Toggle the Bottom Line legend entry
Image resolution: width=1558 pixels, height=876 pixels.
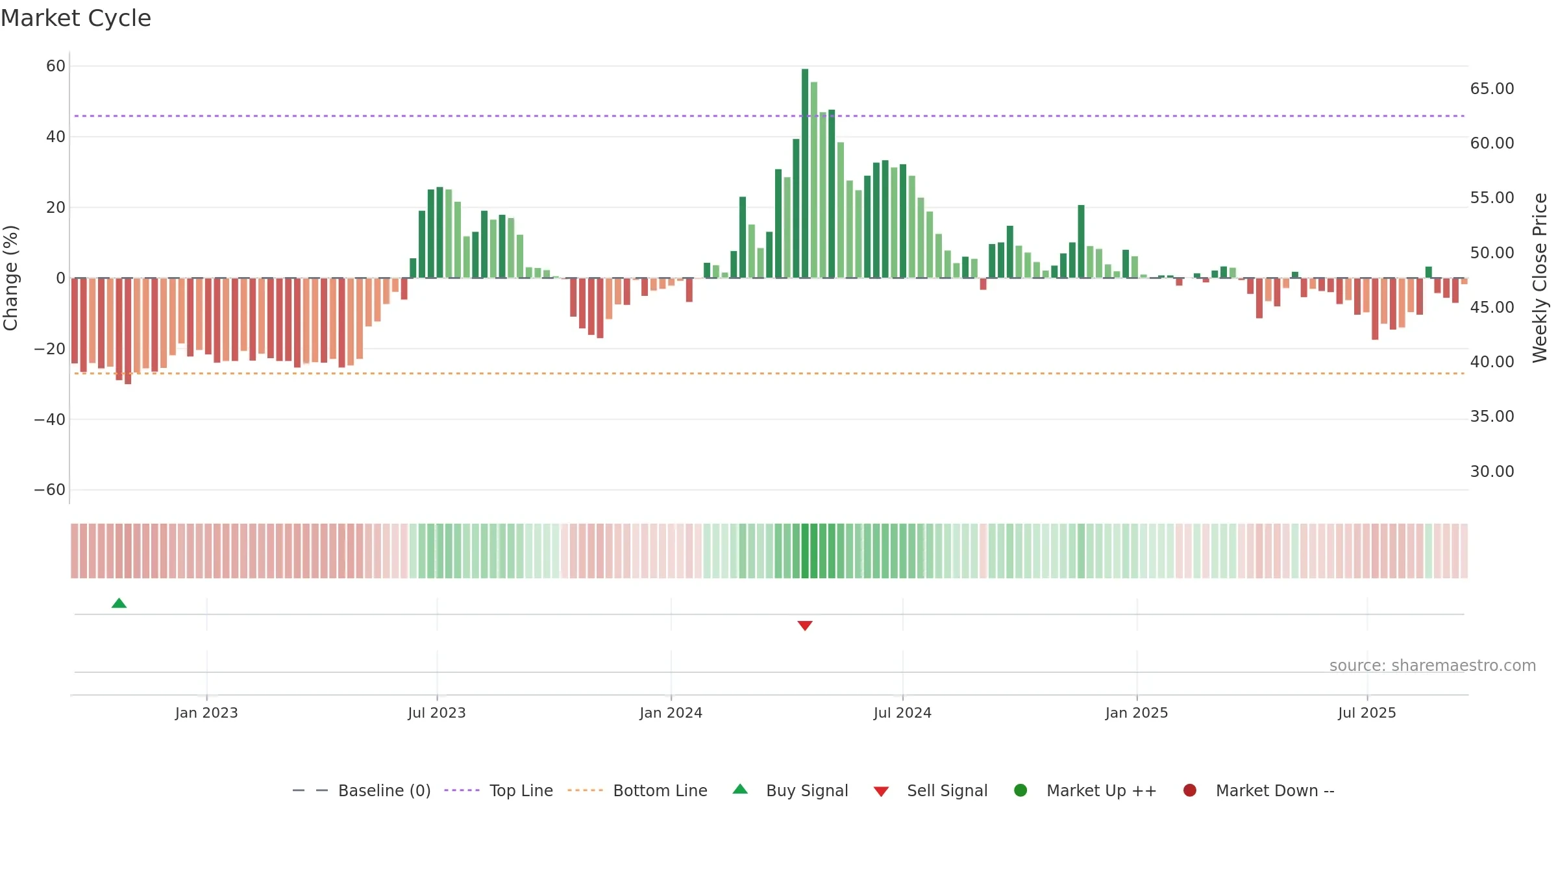point(637,790)
